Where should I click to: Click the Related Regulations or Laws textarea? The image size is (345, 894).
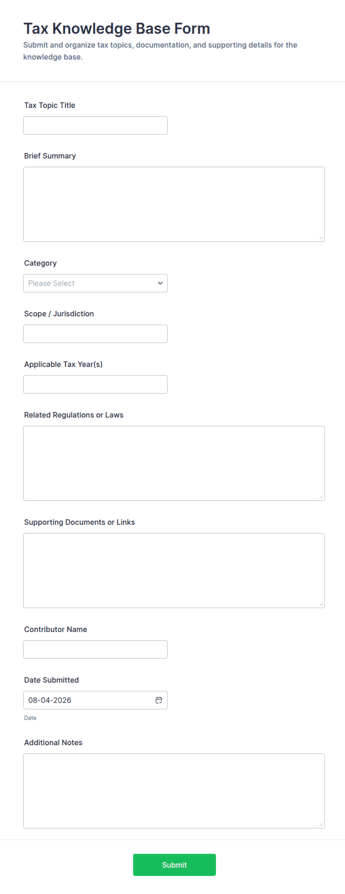[x=174, y=463]
